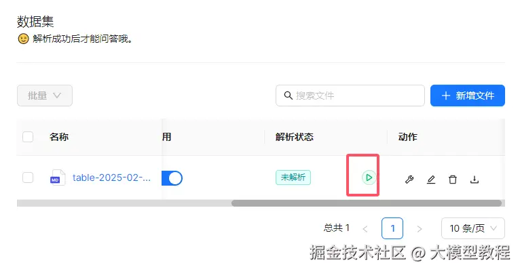
Task: Click the pencil rename icon
Action: (x=431, y=180)
